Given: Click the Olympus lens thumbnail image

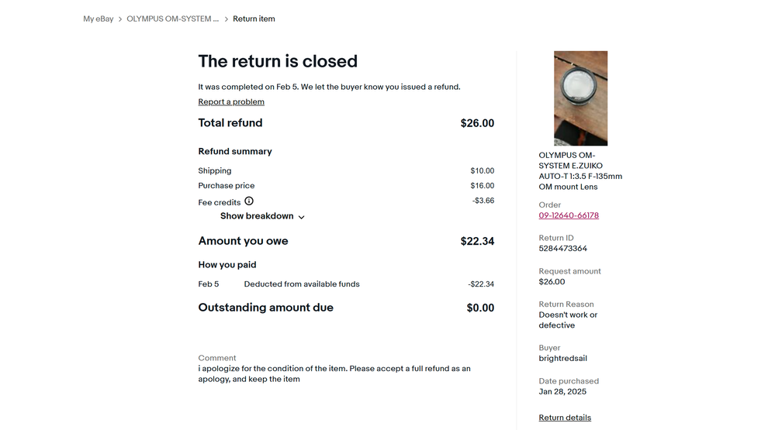Looking at the screenshot, I should (581, 98).
